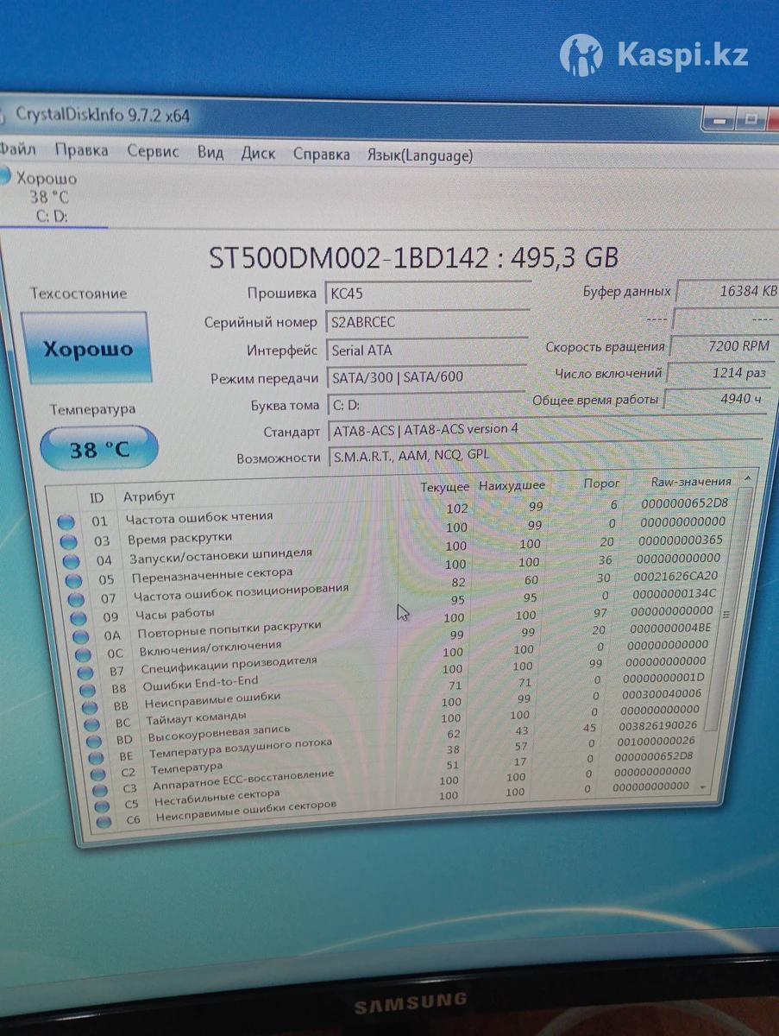Click the Raw-значения column header
Image resolution: width=779 pixels, height=1036 pixels.
click(x=691, y=482)
